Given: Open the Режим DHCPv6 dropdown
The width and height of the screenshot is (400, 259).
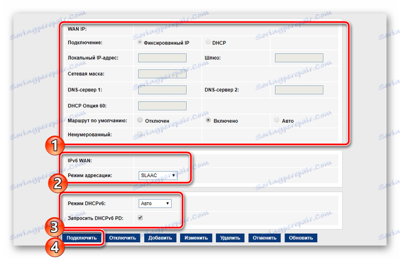Looking at the screenshot, I should [x=155, y=203].
